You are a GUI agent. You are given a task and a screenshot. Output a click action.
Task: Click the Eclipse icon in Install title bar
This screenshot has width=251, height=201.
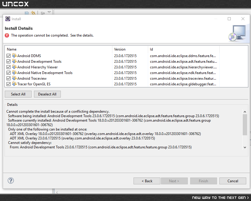(x=8, y=19)
